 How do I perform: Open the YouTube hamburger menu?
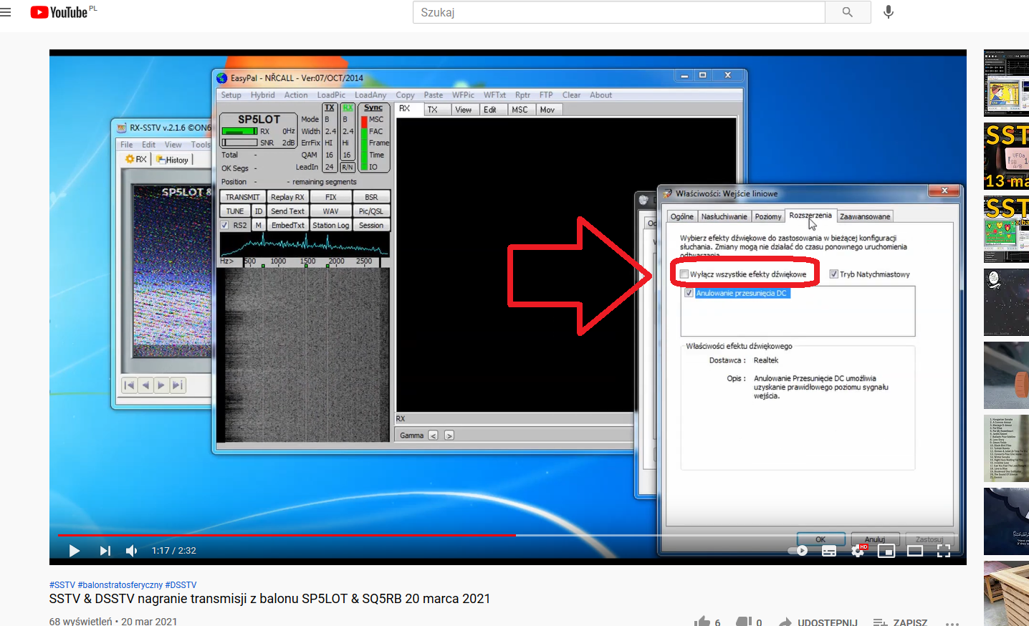[x=6, y=12]
